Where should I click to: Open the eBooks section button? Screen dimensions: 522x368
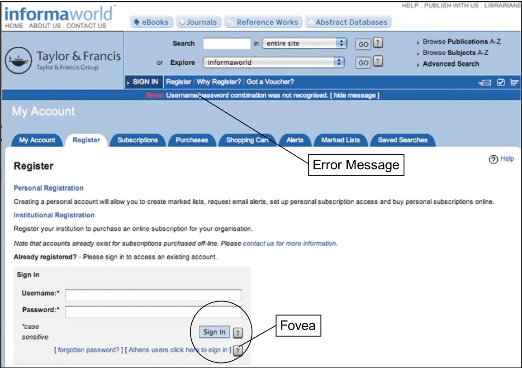tap(152, 22)
